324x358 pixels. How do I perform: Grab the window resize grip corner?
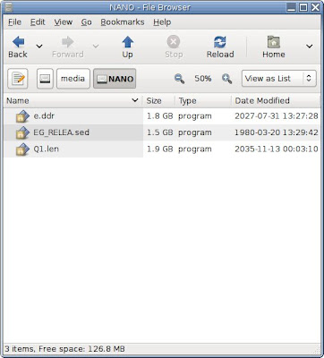[x=317, y=350]
